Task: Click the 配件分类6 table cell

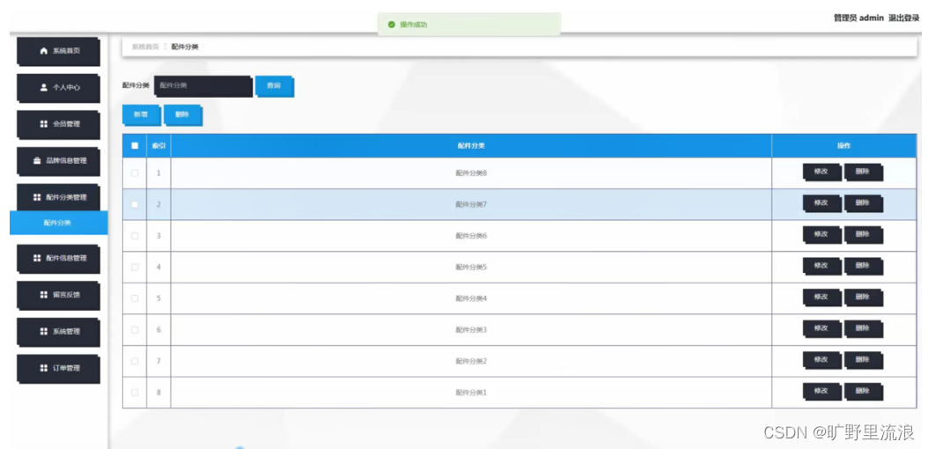Action: point(471,236)
